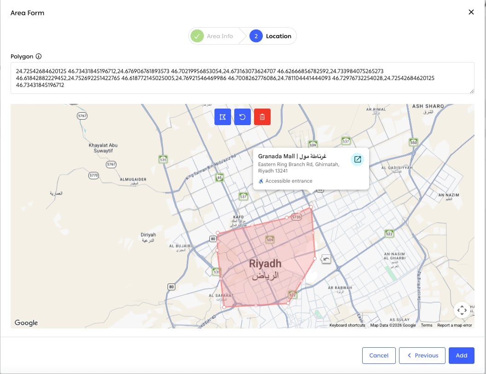Click the polygon info icon
Screen dimensions: 486x374
click(x=39, y=57)
